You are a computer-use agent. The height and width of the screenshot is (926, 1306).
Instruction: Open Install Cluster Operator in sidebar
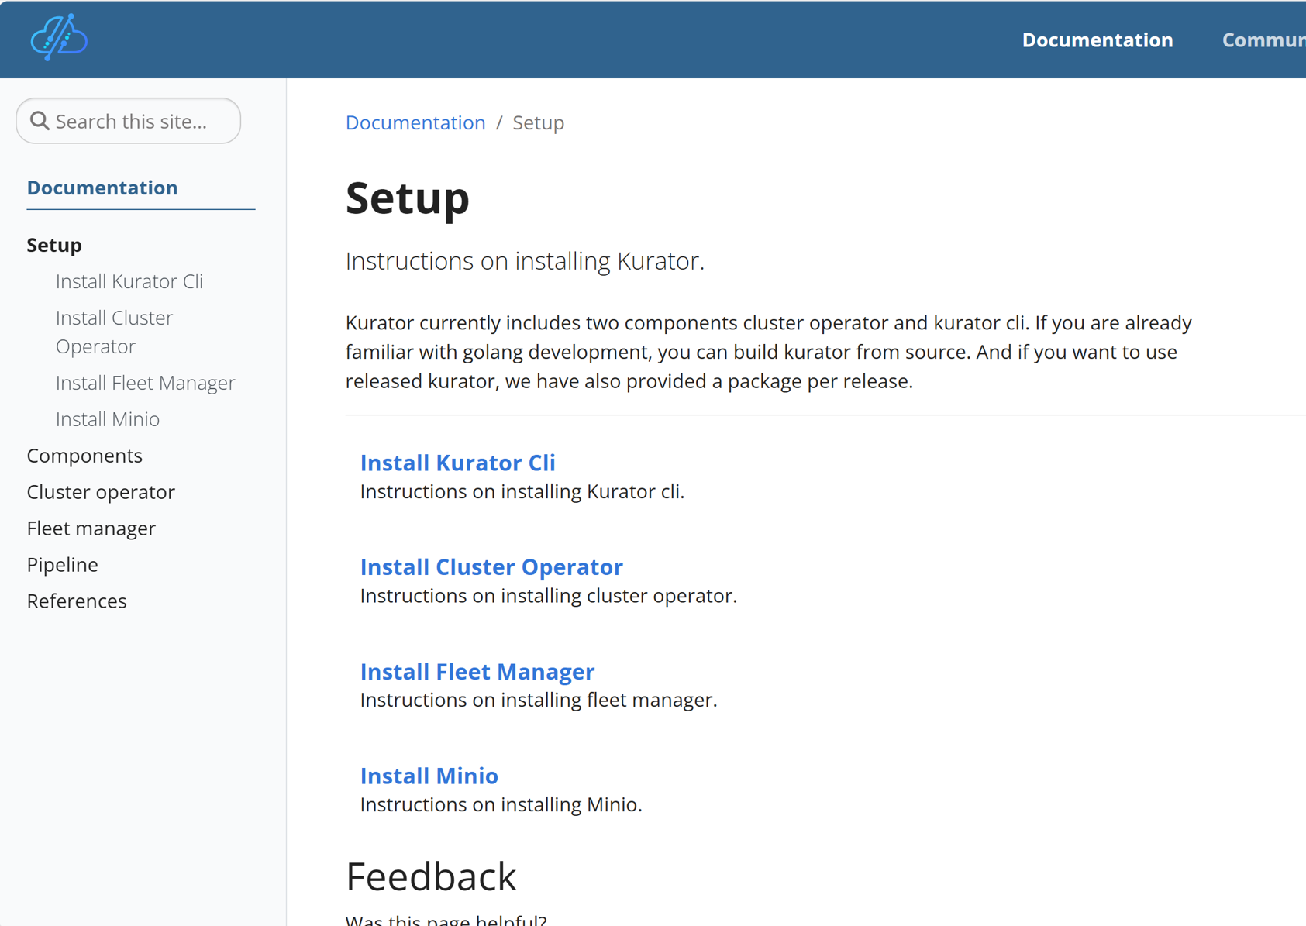(x=115, y=332)
